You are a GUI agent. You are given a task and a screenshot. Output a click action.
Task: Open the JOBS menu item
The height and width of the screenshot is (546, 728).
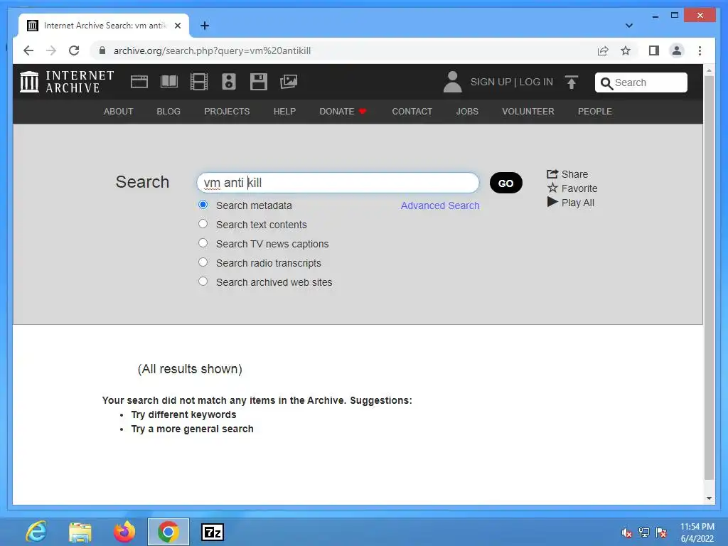[467, 112]
